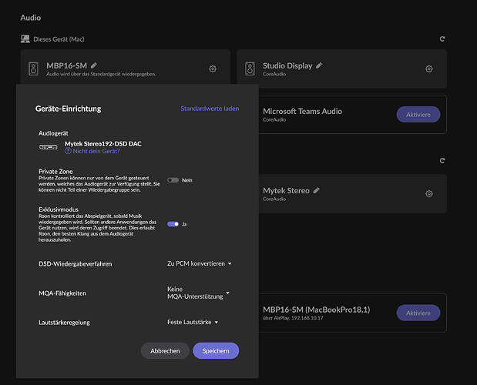Click the Microsoft Teams Audio label
Image resolution: width=477 pixels, height=385 pixels.
point(302,112)
